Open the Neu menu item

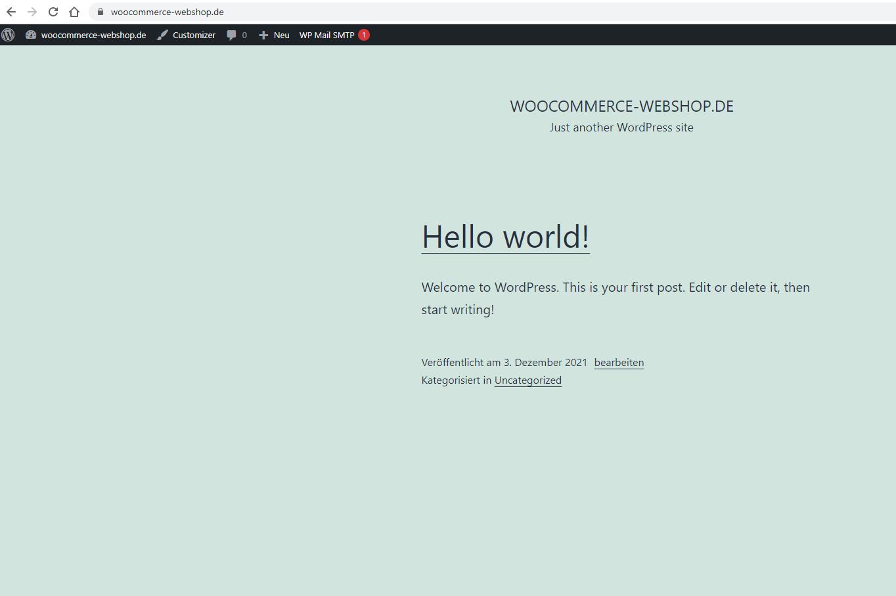(x=281, y=35)
